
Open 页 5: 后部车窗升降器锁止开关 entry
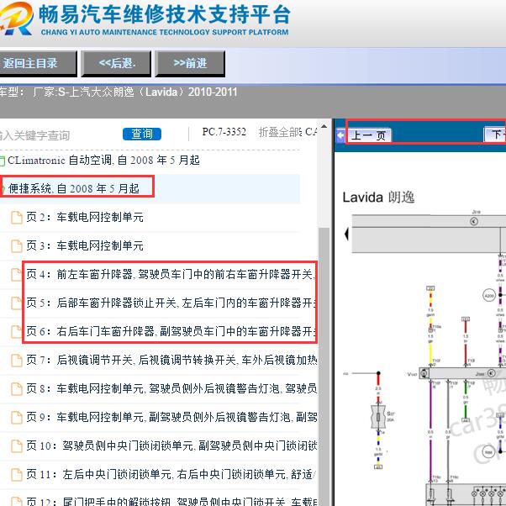[171, 303]
